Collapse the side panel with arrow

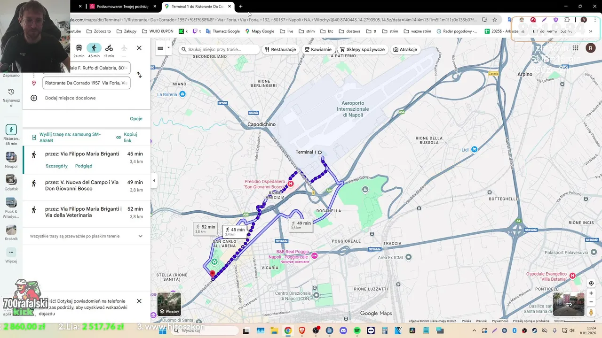[x=154, y=181]
